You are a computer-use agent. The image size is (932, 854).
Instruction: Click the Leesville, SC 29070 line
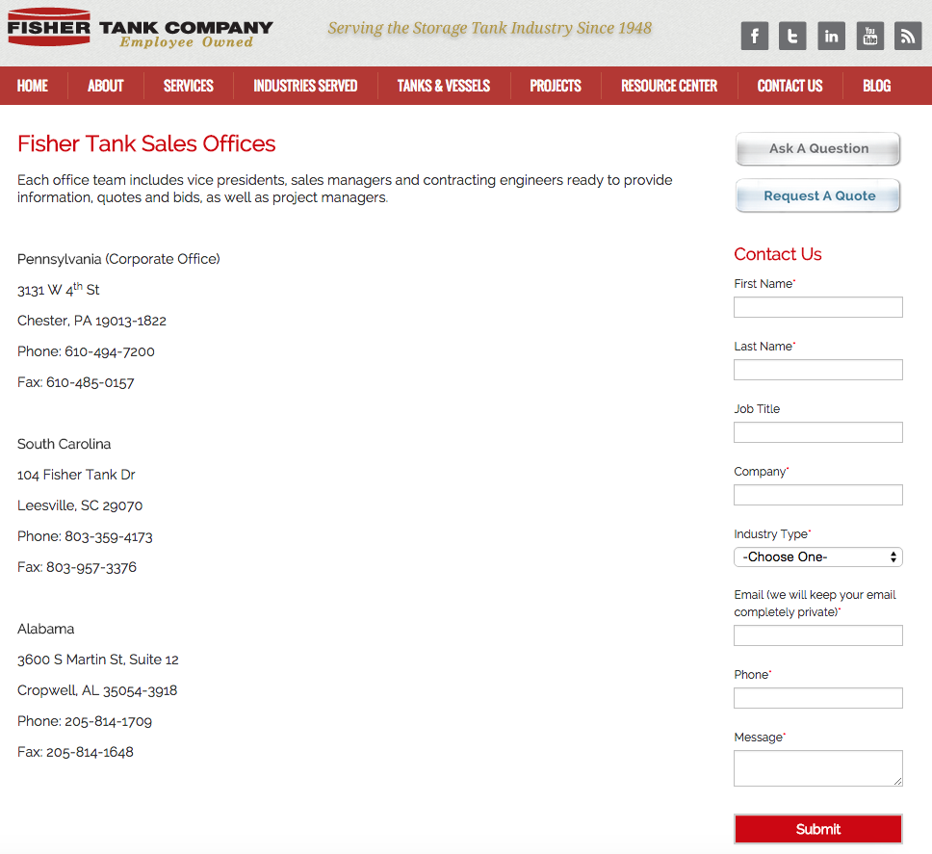click(x=80, y=505)
